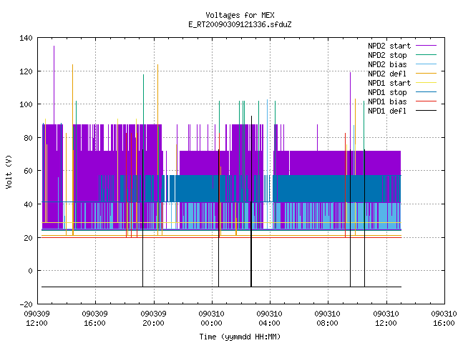Click the 'NPD1 defl' legend label
The width and height of the screenshot is (458, 343).
click(387, 111)
